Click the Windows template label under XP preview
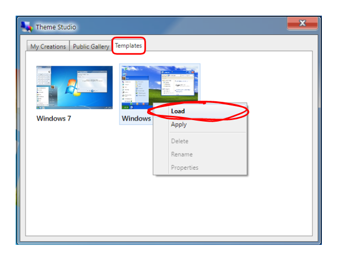 pyautogui.click(x=136, y=119)
